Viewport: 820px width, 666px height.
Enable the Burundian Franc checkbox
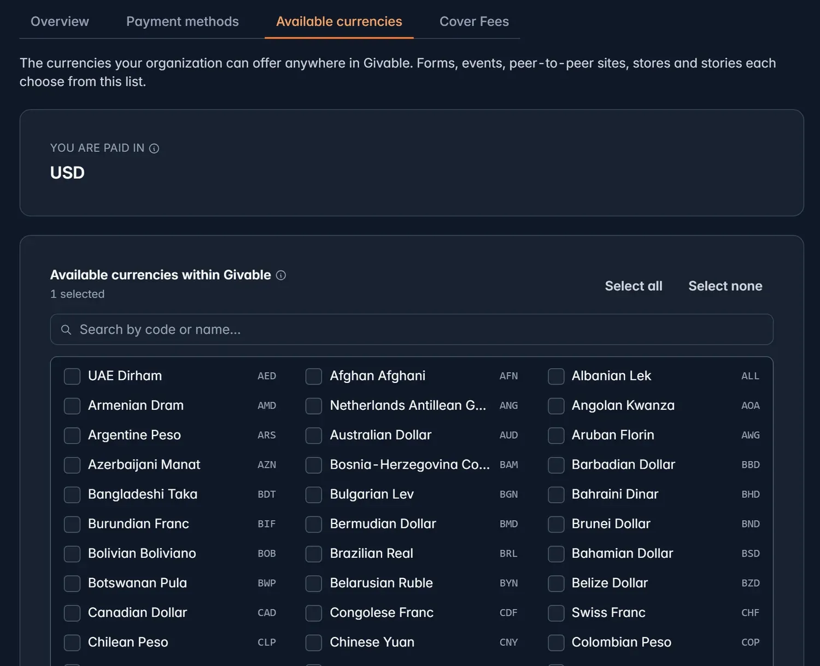pyautogui.click(x=72, y=524)
